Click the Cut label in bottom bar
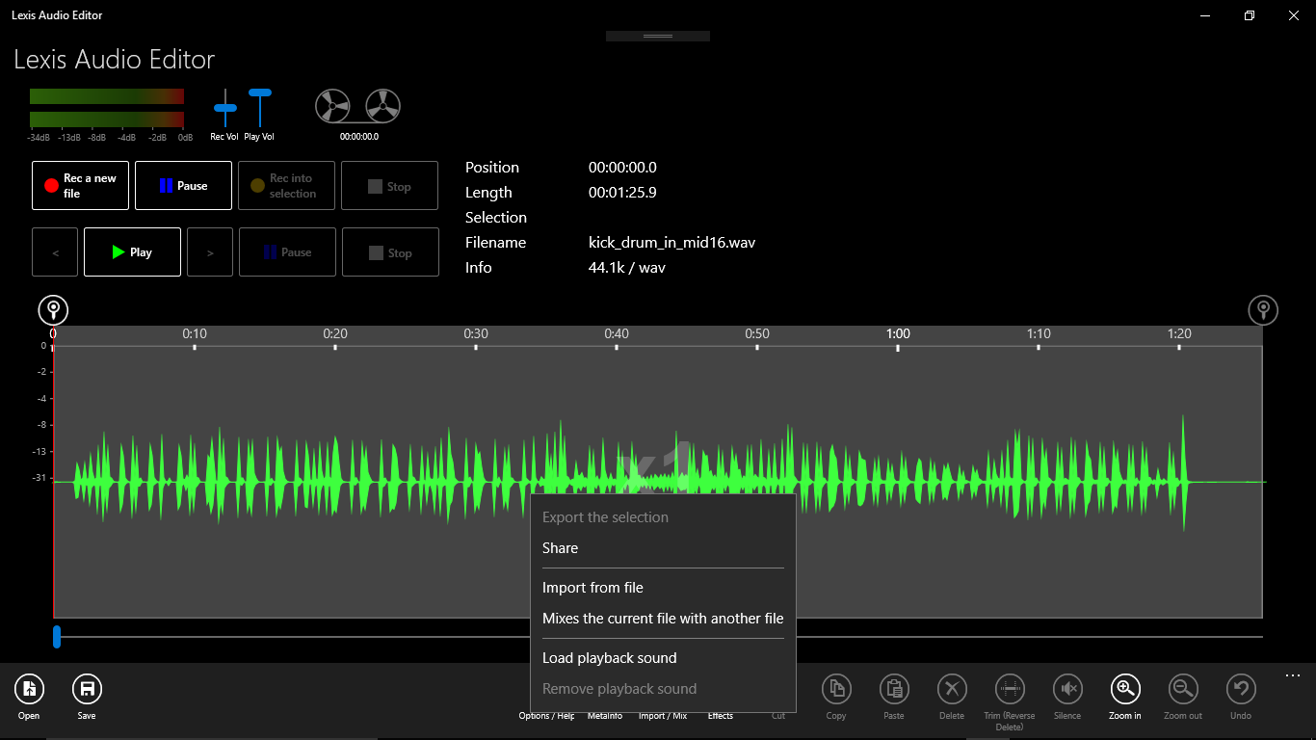The image size is (1316, 740). 778,716
